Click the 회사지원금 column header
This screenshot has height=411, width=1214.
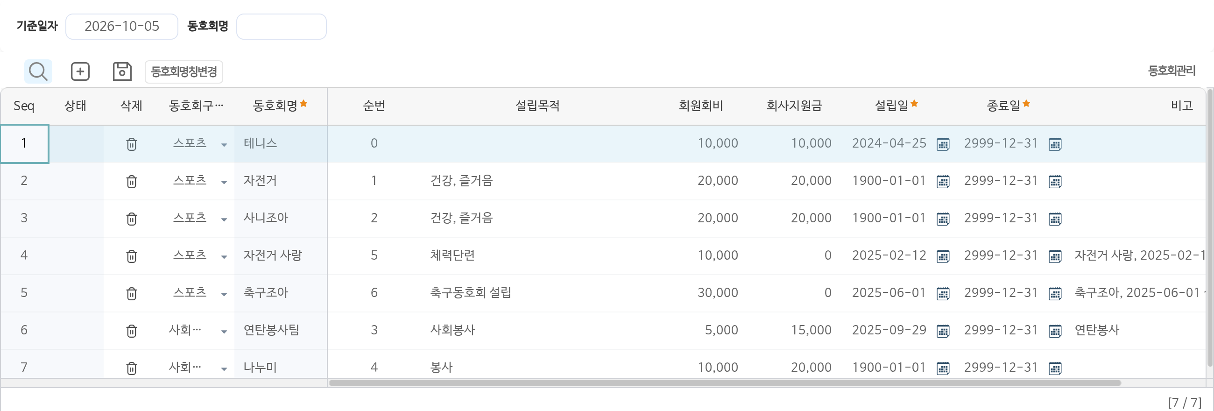[x=794, y=106]
